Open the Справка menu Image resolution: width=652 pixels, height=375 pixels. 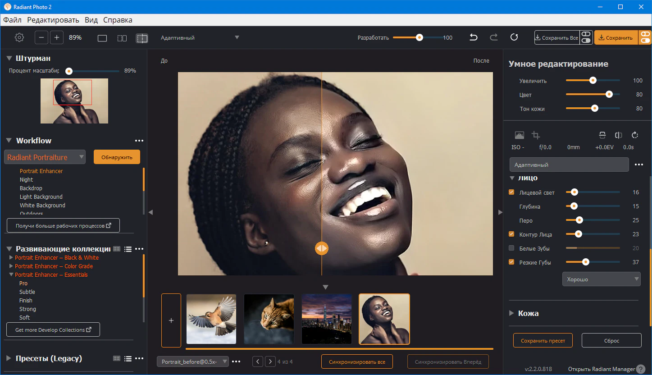[118, 20]
